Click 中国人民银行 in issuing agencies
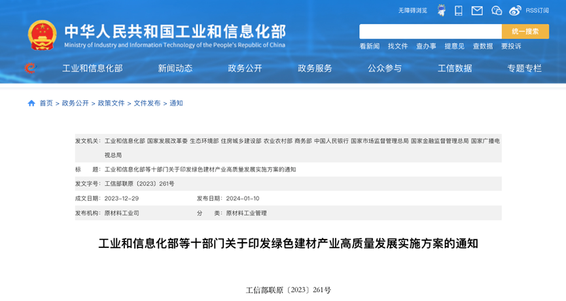The height and width of the screenshot is (301, 566). (x=331, y=141)
